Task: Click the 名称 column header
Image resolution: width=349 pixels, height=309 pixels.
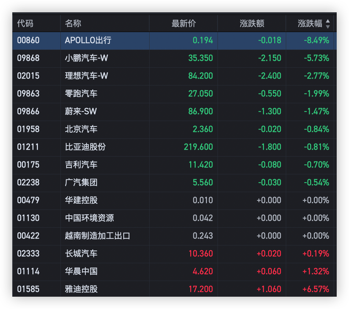Action: coord(73,23)
